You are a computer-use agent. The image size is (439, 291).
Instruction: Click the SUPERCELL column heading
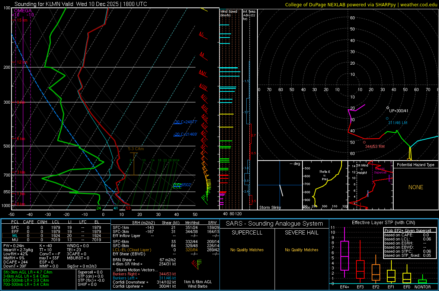click(247, 233)
